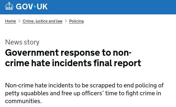
Task: Select the Government response headline
Action: coord(73,58)
